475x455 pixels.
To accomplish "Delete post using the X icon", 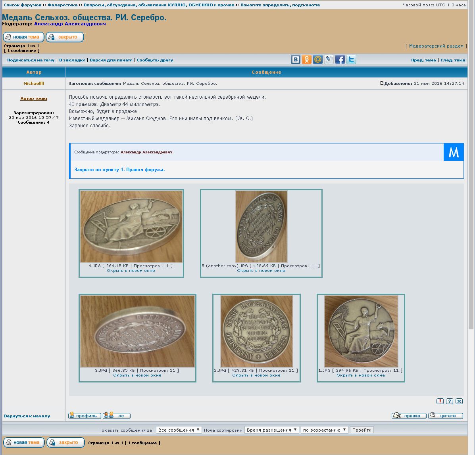I will pyautogui.click(x=459, y=401).
